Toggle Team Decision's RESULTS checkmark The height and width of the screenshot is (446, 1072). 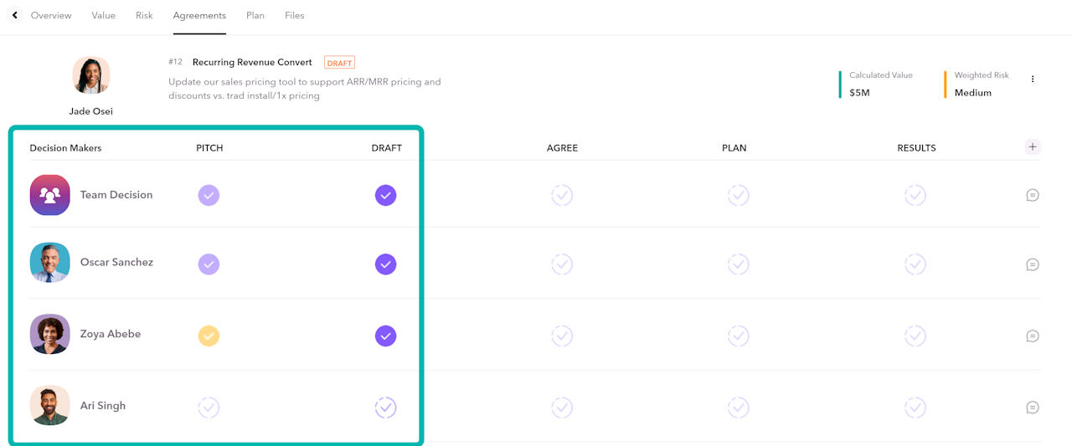pos(915,195)
